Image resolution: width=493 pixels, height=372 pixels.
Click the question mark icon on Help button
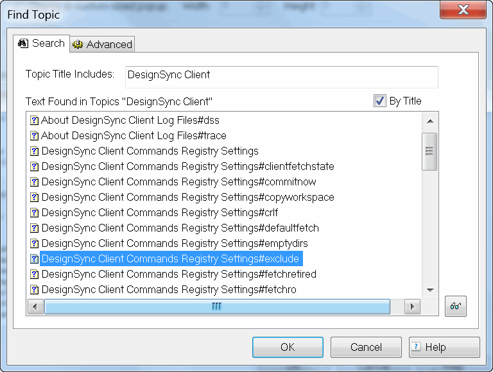(416, 347)
